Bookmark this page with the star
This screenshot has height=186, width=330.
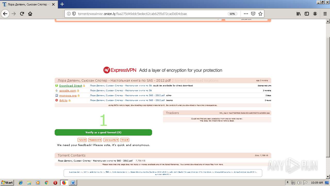point(260,14)
